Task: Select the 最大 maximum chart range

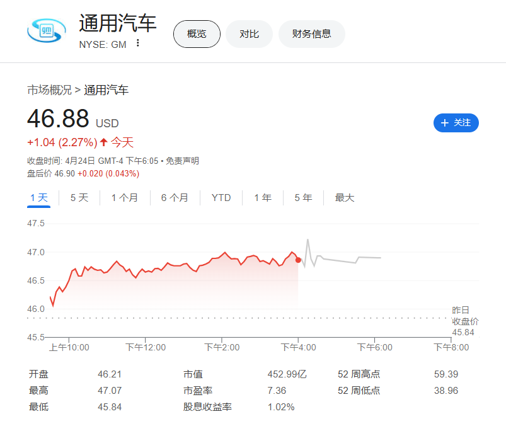Action: (x=344, y=198)
